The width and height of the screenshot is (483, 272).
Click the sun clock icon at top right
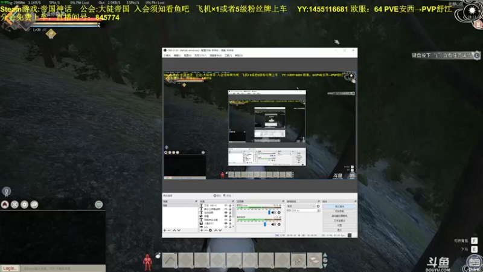coord(472,11)
